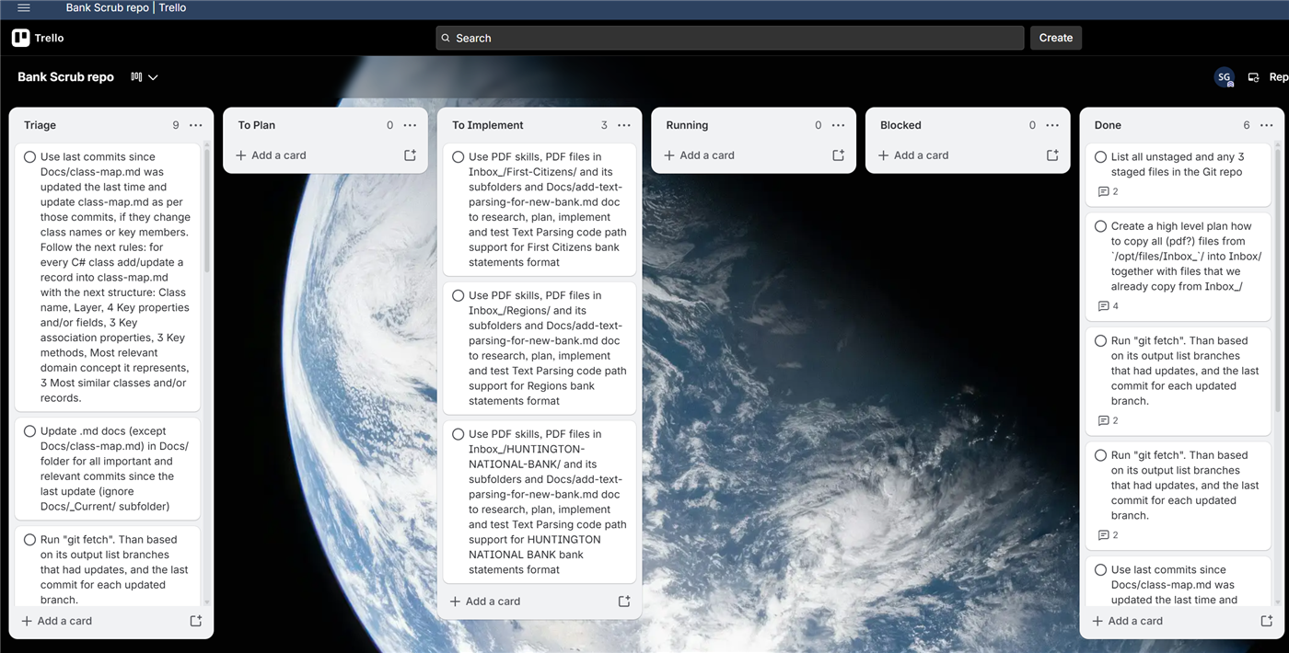Click the Triage list title
Viewport: 1289px width, 653px height.
(x=40, y=125)
